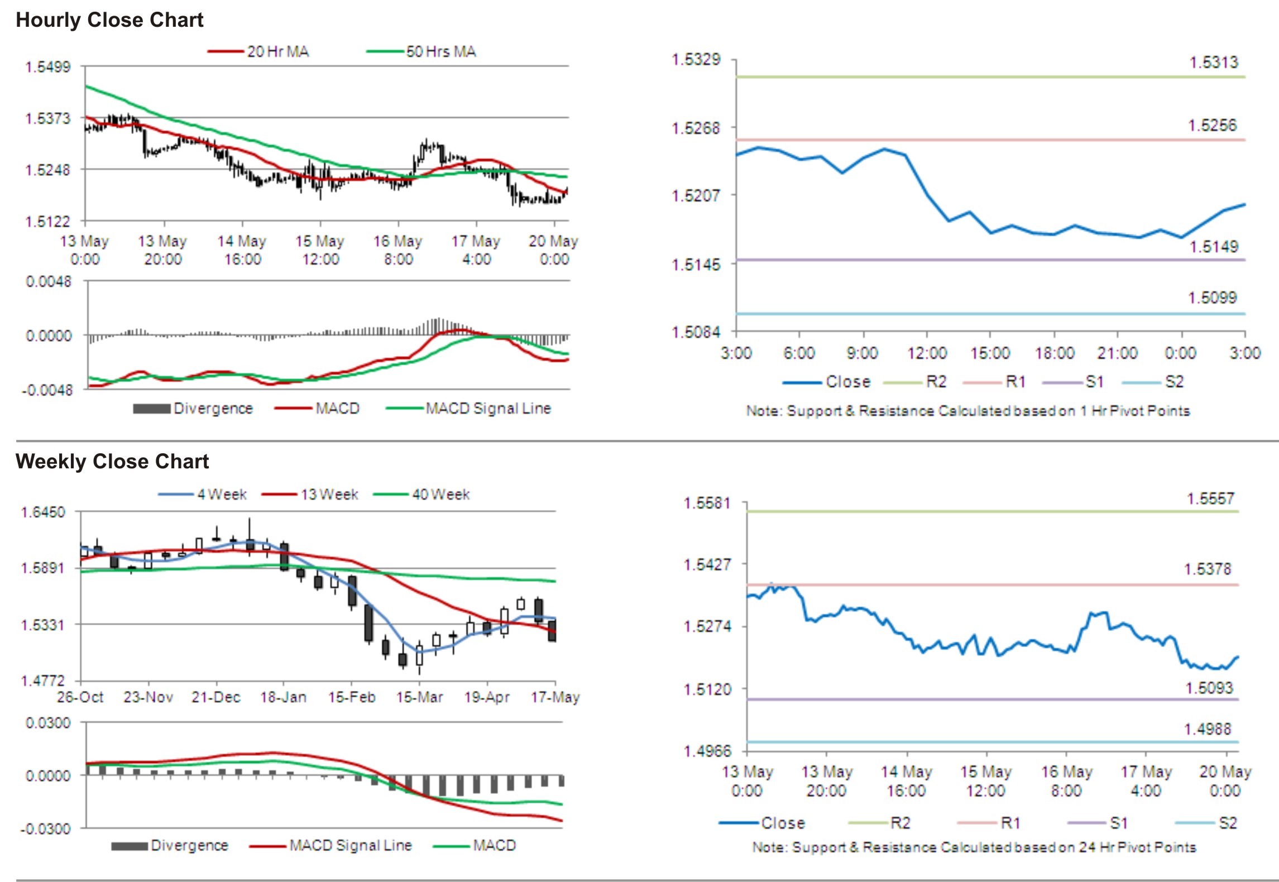Click the 26-Oct date label
Viewport: 1279px width, 882px height.
point(80,697)
